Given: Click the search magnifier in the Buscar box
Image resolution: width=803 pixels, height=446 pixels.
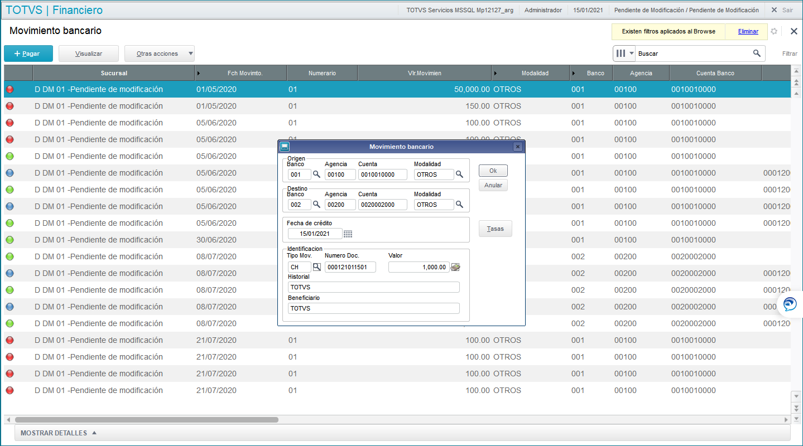Looking at the screenshot, I should (x=757, y=54).
